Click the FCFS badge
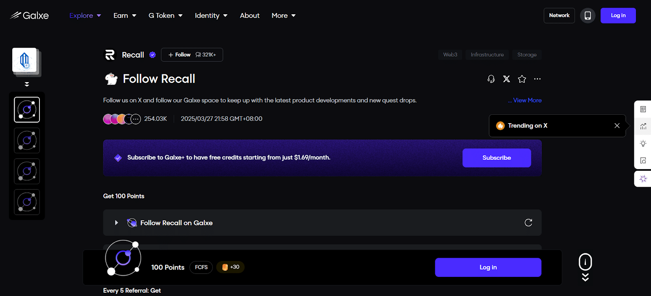 (201, 267)
